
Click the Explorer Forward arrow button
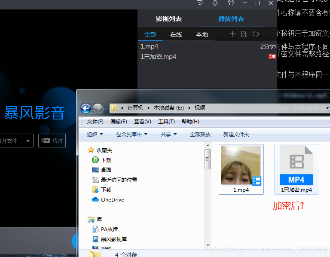click(x=98, y=109)
